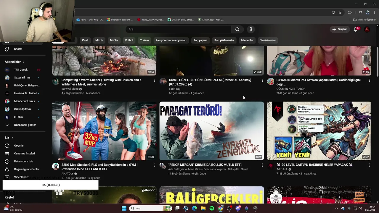This screenshot has width=379, height=213.
Task: Select the Turizm filter chip
Action: [144, 40]
